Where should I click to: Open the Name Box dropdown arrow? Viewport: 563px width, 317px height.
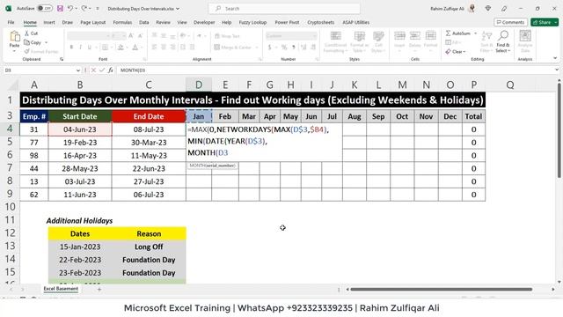(x=78, y=70)
